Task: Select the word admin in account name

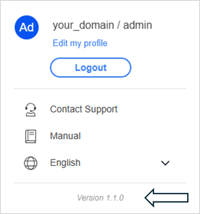Action: 138,25
